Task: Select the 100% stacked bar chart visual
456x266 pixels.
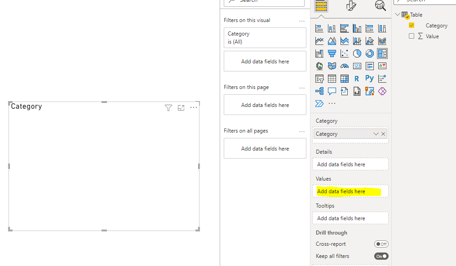Action: (x=370, y=28)
